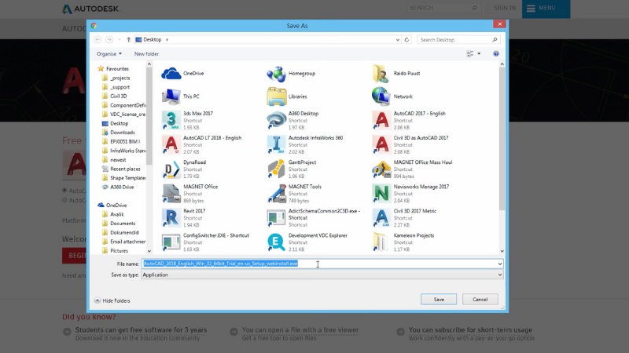Select the A360 Desktop shortcut
629x353 pixels.
292,120
